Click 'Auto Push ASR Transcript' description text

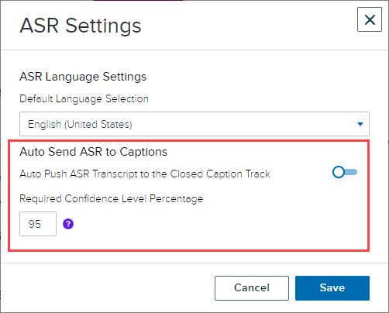pos(145,174)
